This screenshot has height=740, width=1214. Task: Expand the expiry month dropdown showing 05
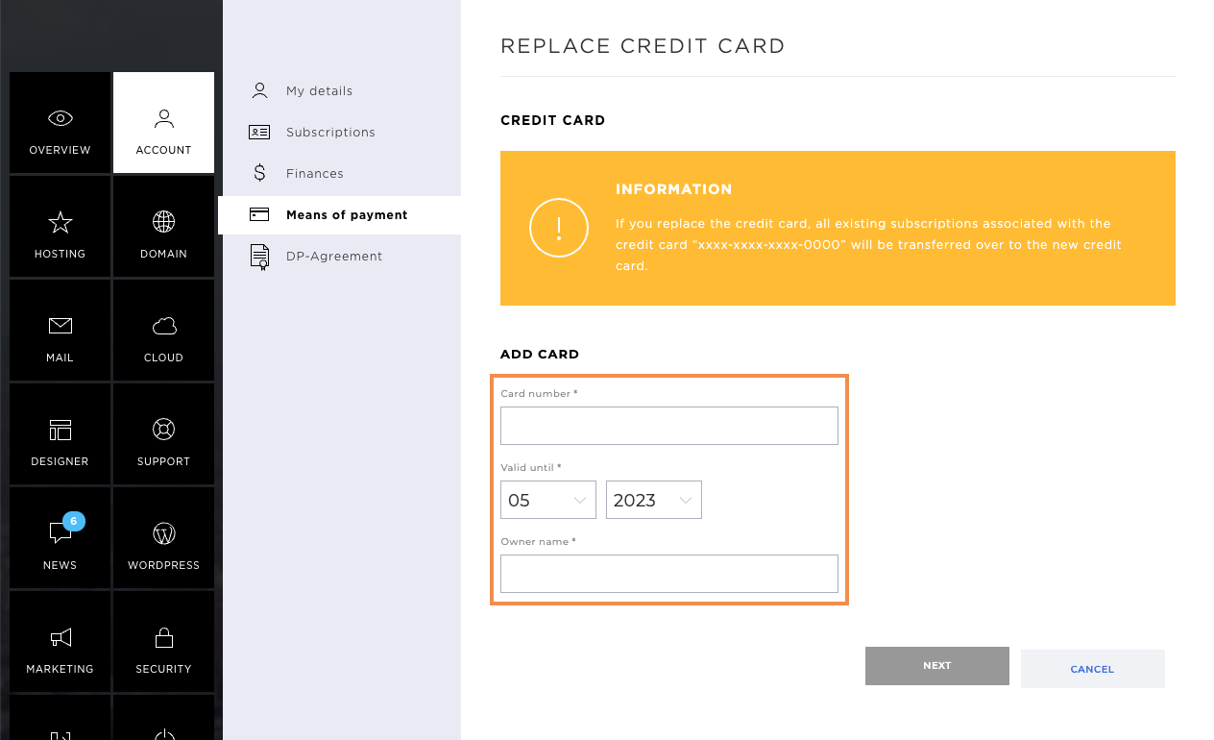[x=548, y=500]
